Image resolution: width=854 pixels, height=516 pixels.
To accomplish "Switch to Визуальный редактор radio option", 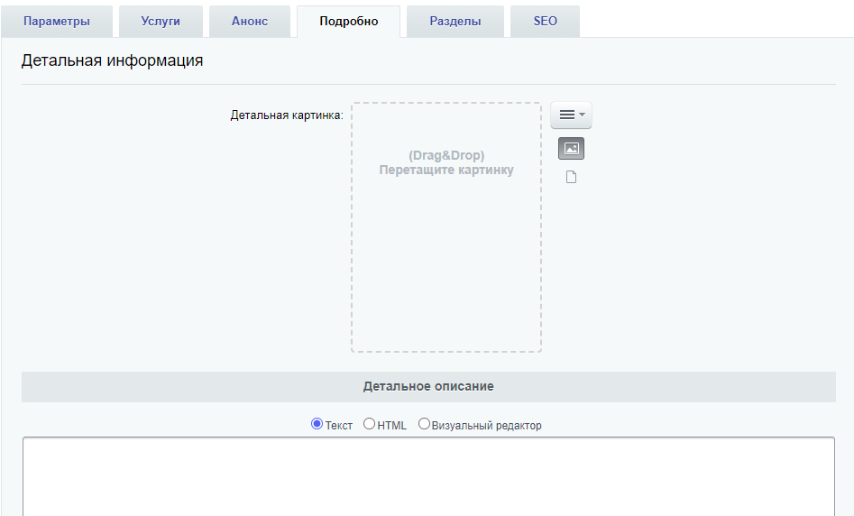I will tap(424, 423).
